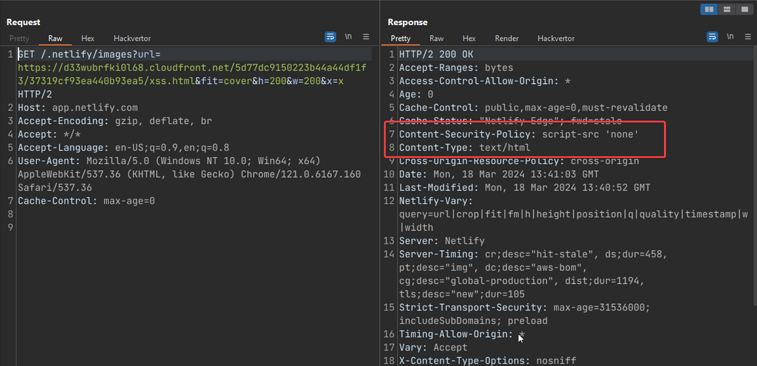Select the single maximized panel layout
Viewport: 757px width, 366px height.
(x=745, y=9)
